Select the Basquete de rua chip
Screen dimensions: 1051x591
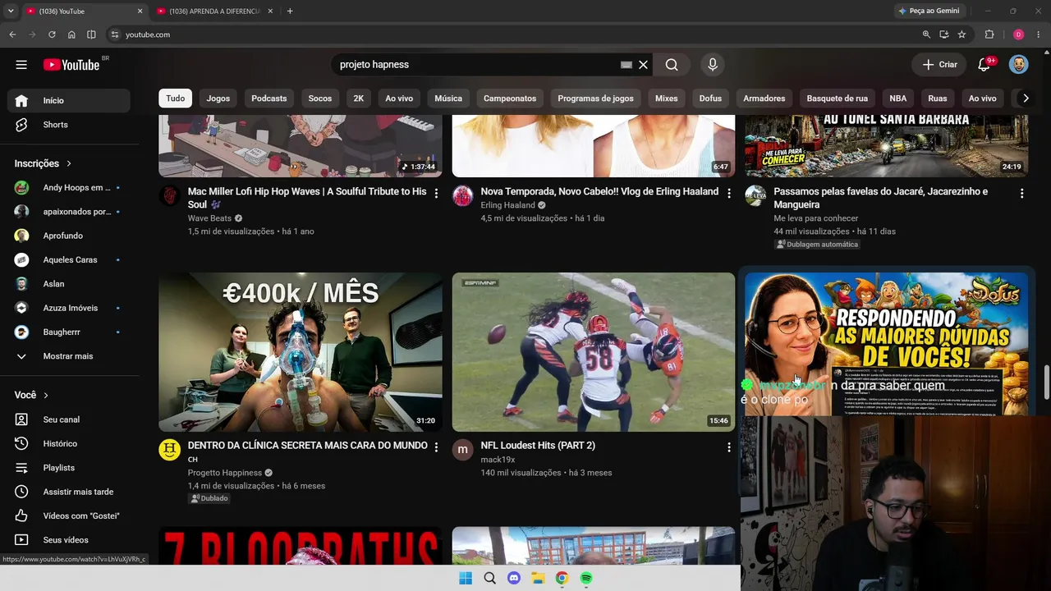click(x=837, y=98)
